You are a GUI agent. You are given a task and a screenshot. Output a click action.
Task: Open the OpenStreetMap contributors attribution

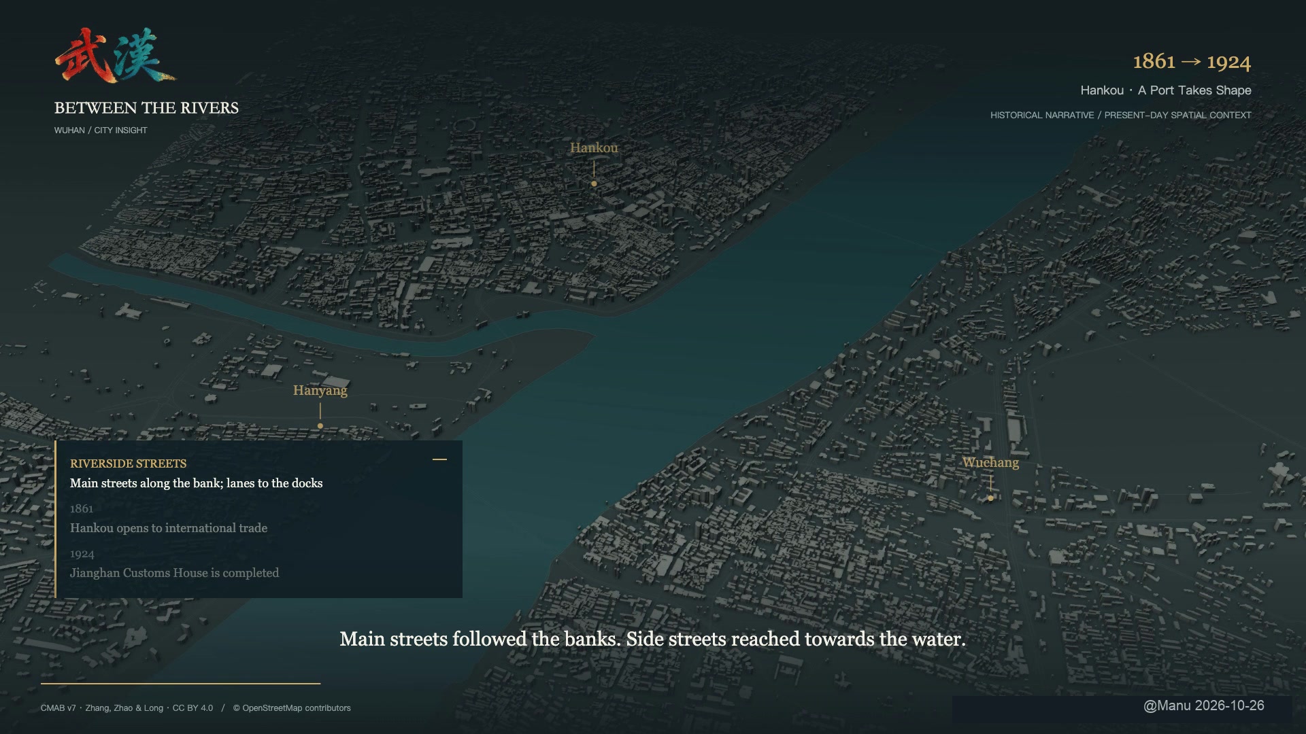coord(292,708)
